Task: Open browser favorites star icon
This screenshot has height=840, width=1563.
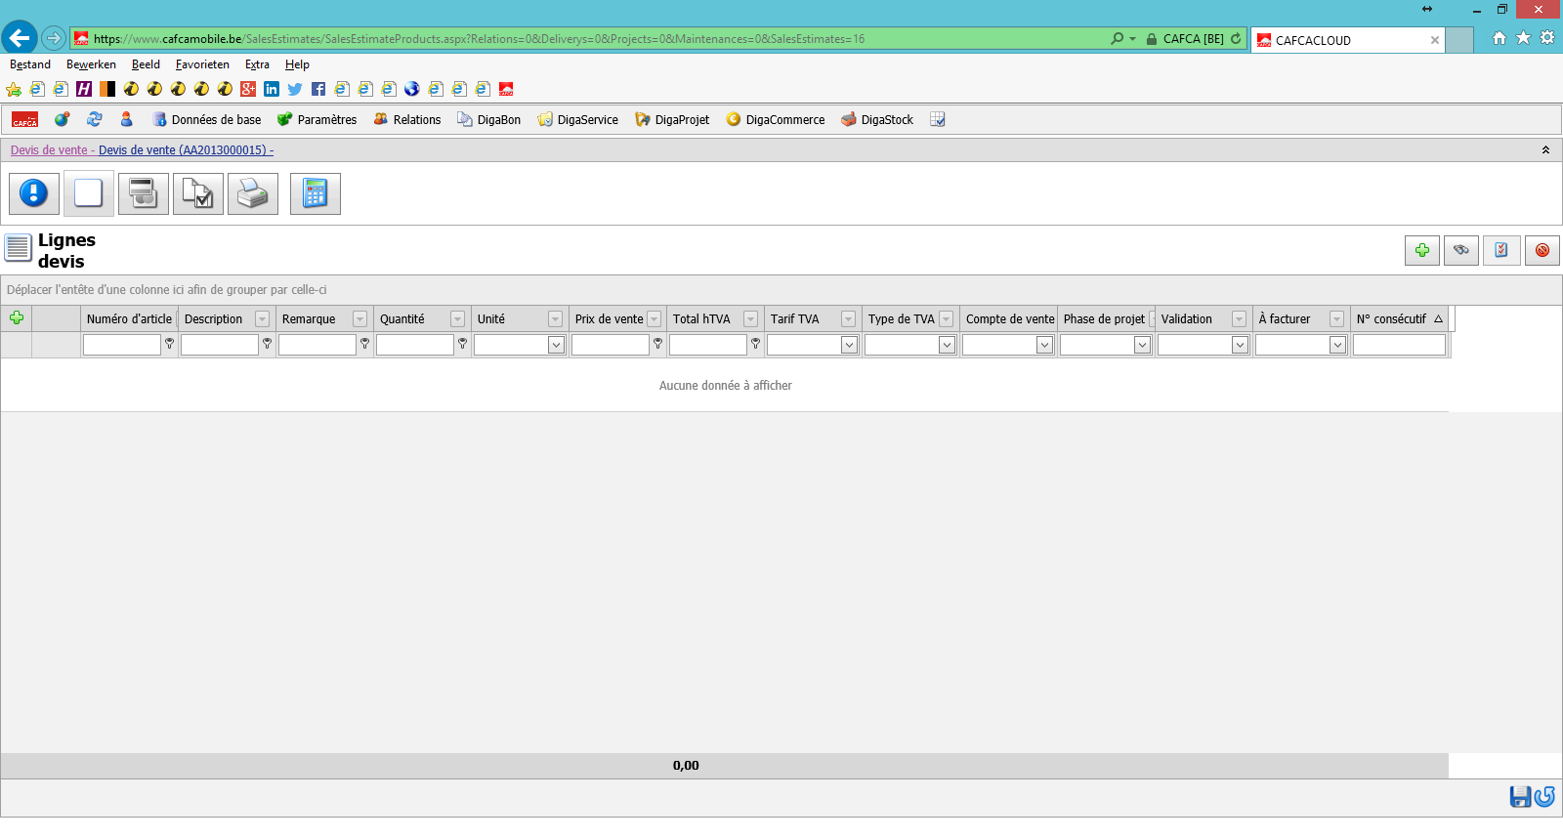Action: coord(1523,38)
